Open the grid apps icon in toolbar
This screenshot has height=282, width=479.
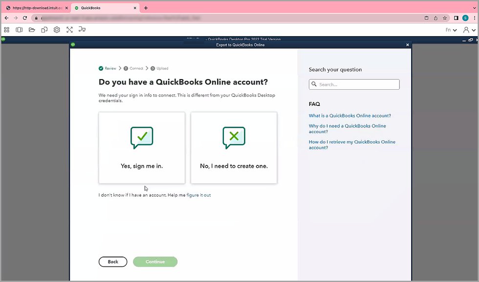(x=7, y=30)
